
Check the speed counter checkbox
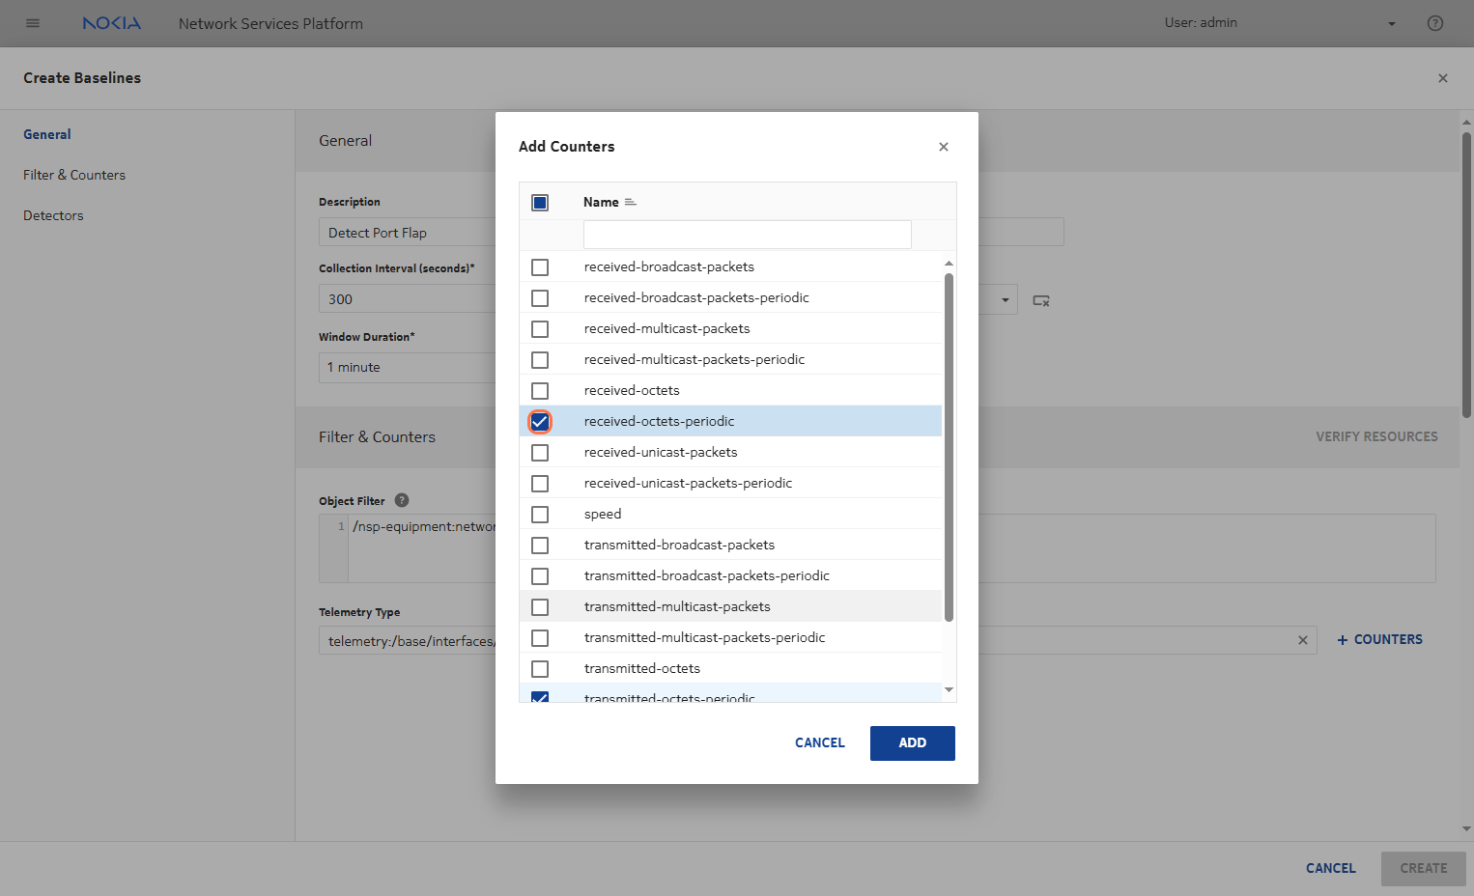540,515
